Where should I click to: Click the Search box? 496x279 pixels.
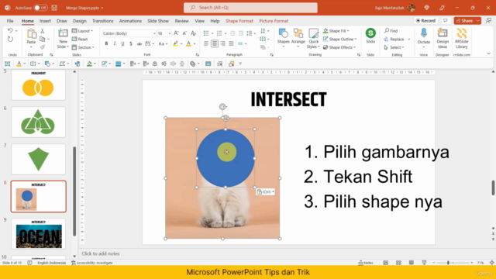250,8
